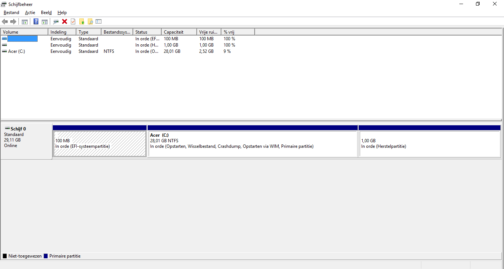Open the Beeld menu
504x269 pixels.
click(46, 13)
